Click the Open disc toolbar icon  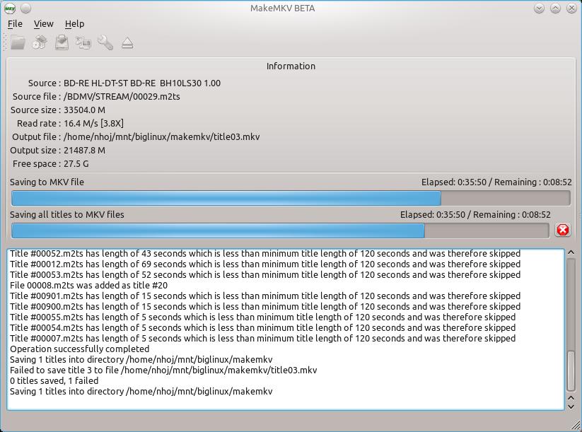click(x=40, y=43)
